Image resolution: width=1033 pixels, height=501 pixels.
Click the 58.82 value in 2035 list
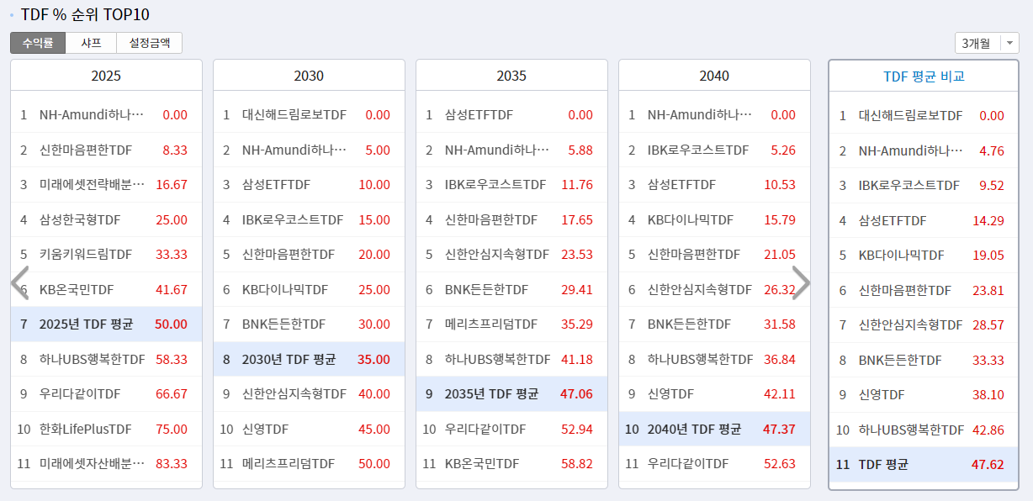click(577, 463)
